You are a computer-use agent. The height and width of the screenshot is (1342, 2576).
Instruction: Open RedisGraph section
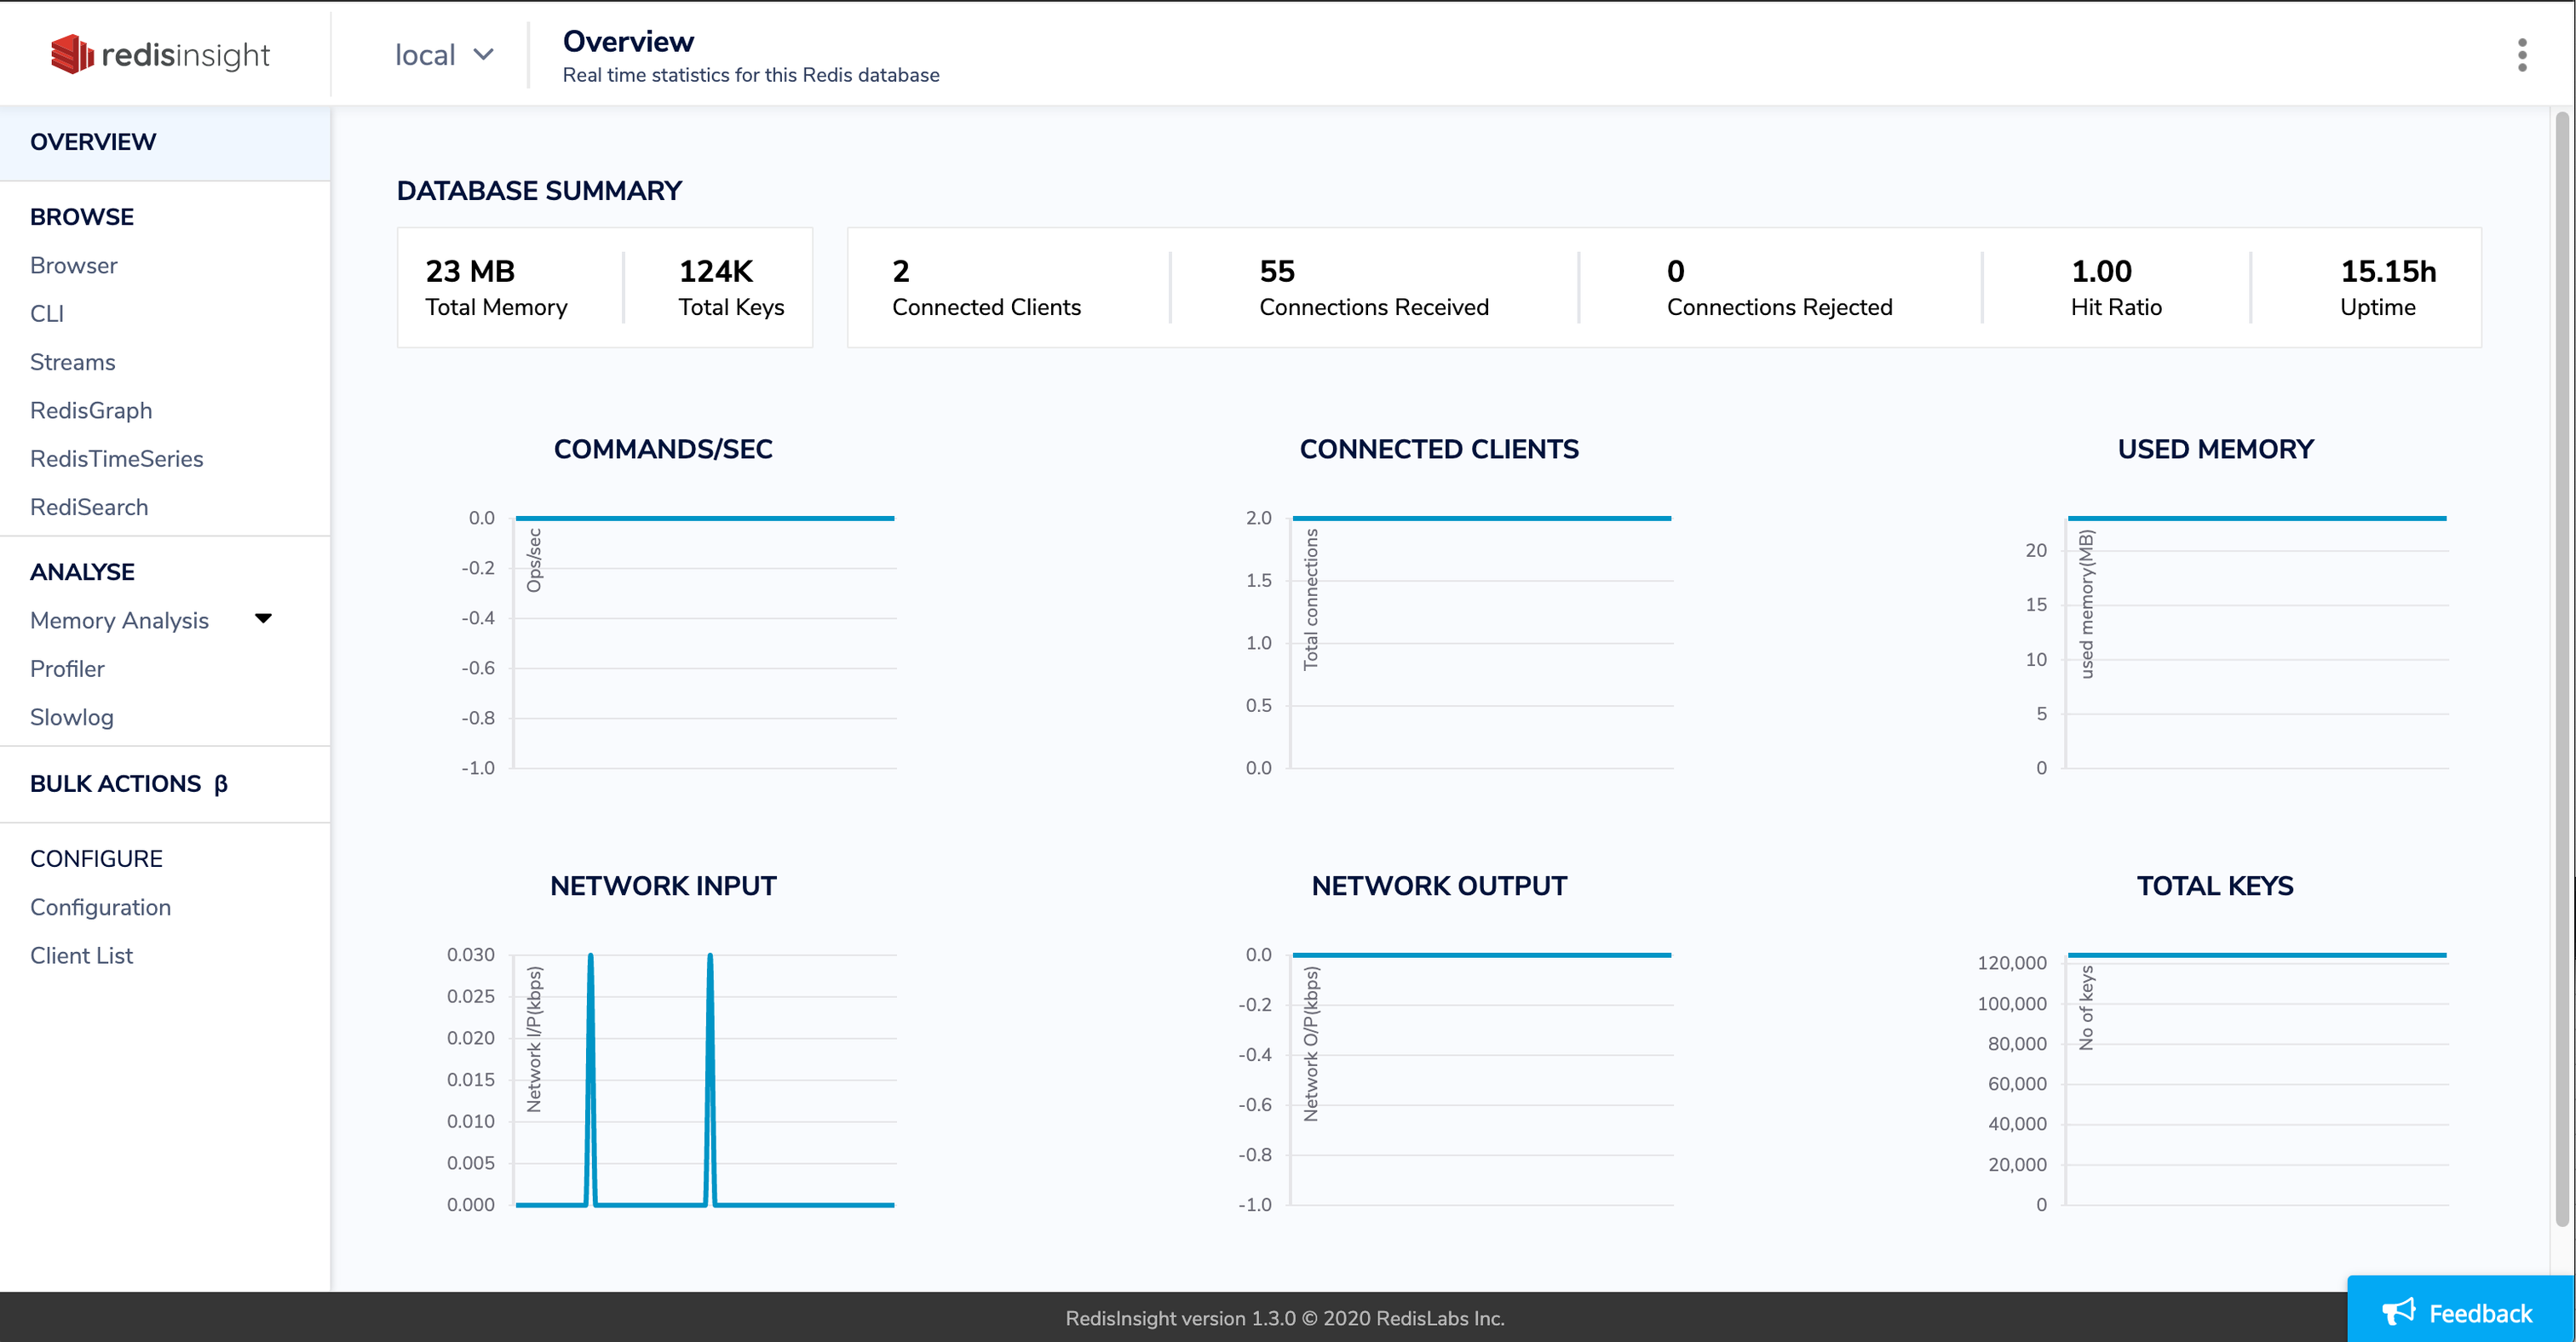click(x=91, y=410)
